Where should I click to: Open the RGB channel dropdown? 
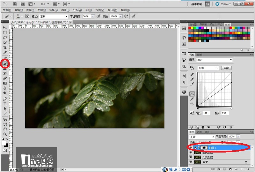pyautogui.click(x=208, y=68)
